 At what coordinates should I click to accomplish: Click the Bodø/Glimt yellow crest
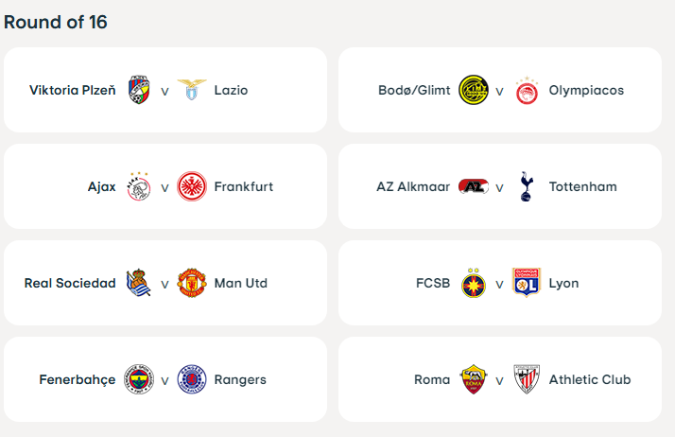[473, 91]
